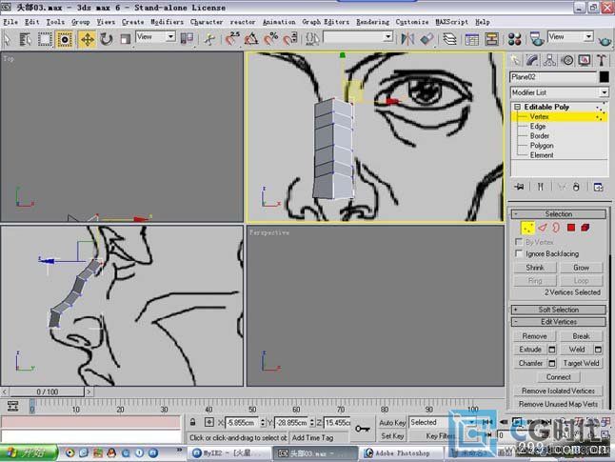The height and width of the screenshot is (462, 615).
Task: Choose Rectangular Selection Region tool
Action: tap(45, 39)
